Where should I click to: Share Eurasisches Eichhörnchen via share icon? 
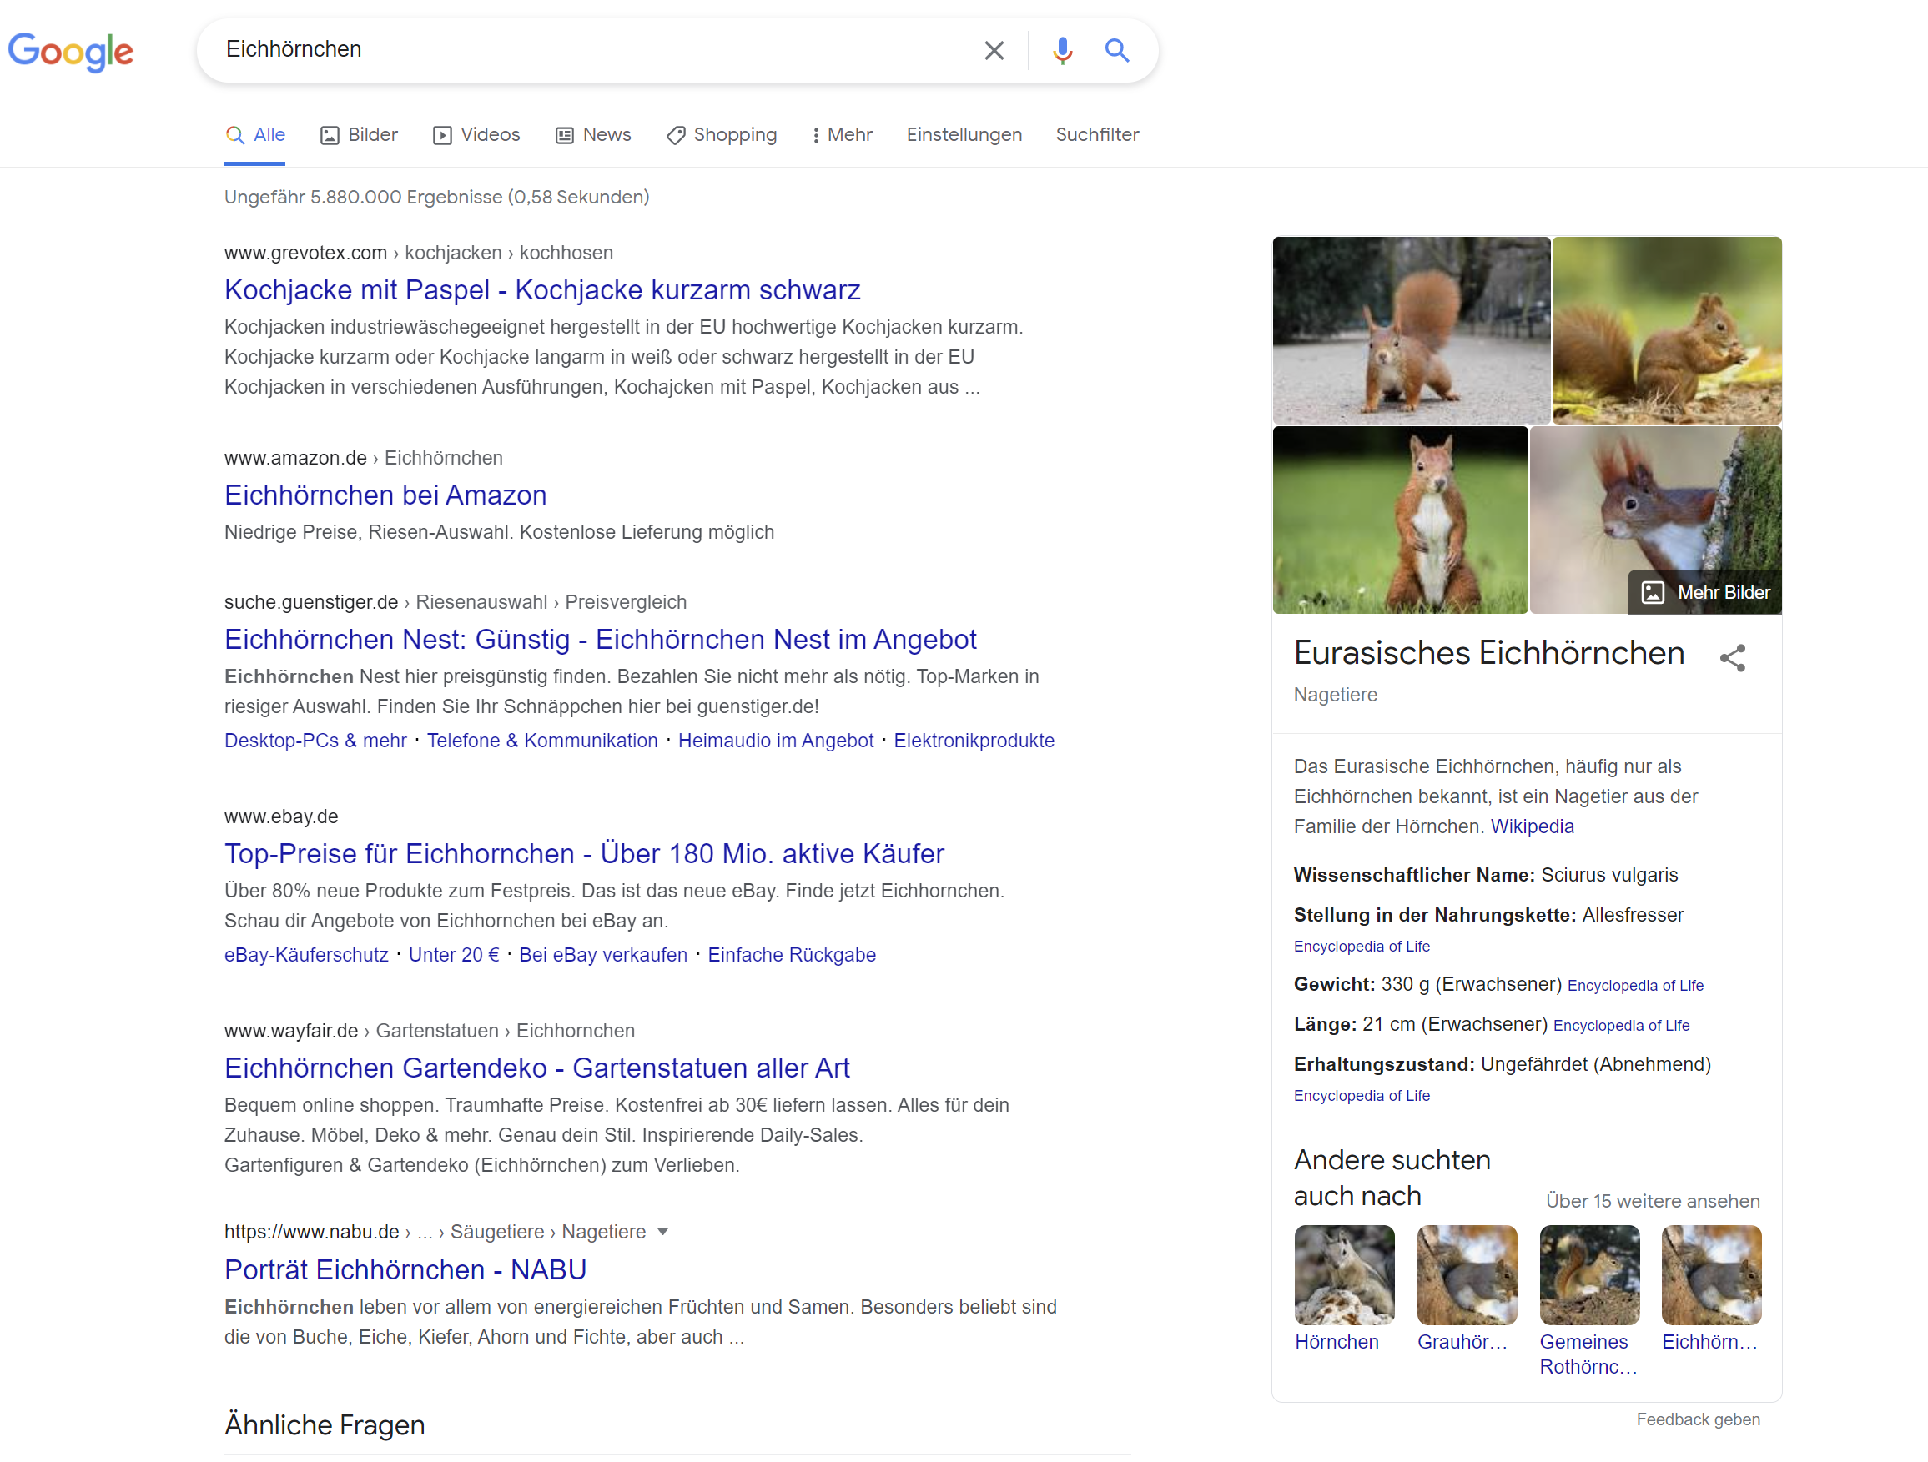coord(1732,658)
